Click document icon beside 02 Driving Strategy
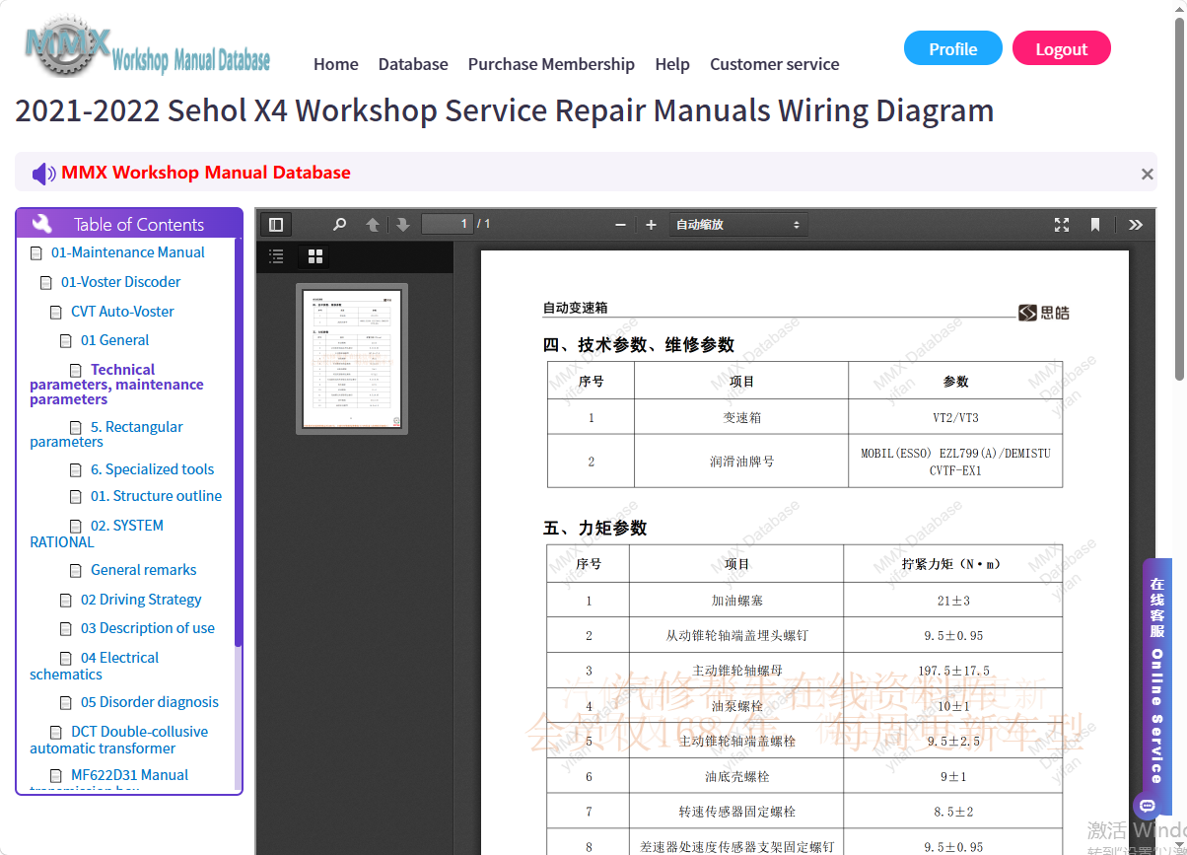Screen dimensions: 1187x855 [x=66, y=601]
